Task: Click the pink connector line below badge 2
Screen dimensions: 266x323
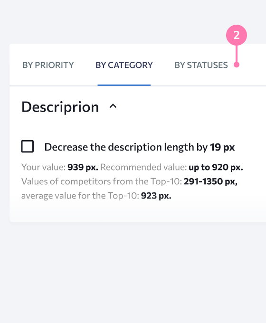Action: point(237,54)
